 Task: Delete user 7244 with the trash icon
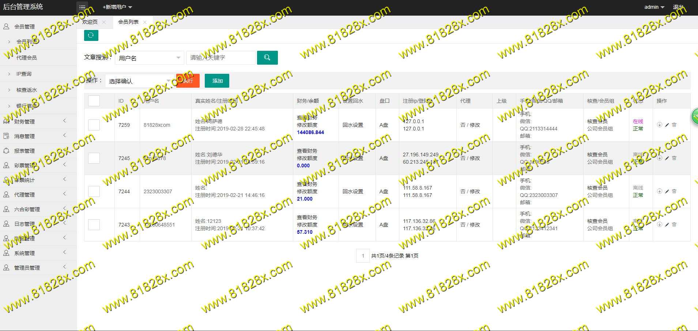click(674, 191)
